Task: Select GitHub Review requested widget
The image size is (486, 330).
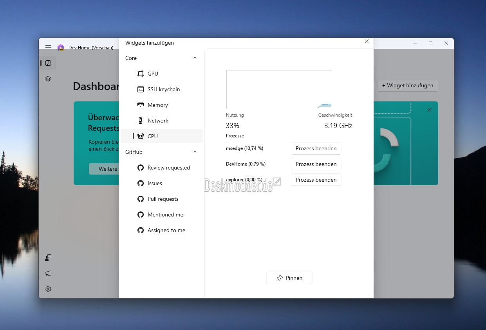Action: tap(162, 168)
